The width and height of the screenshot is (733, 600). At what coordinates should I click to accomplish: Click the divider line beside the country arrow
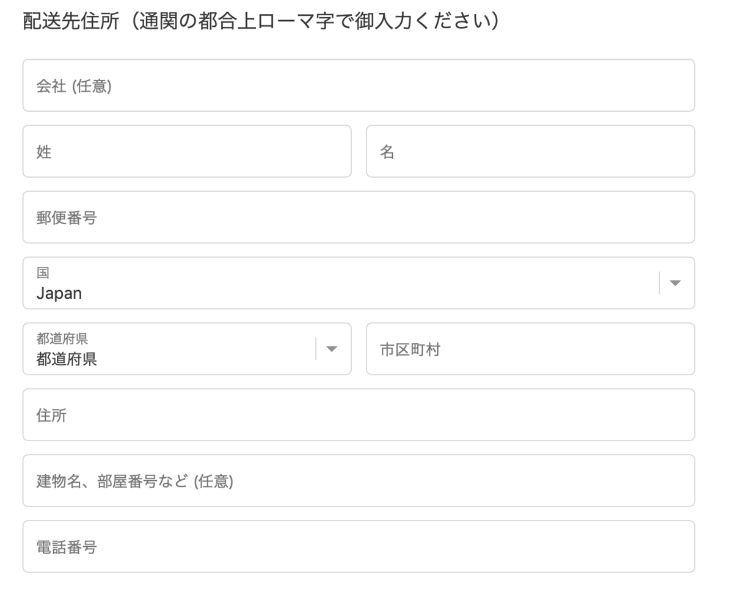pyautogui.click(x=660, y=282)
